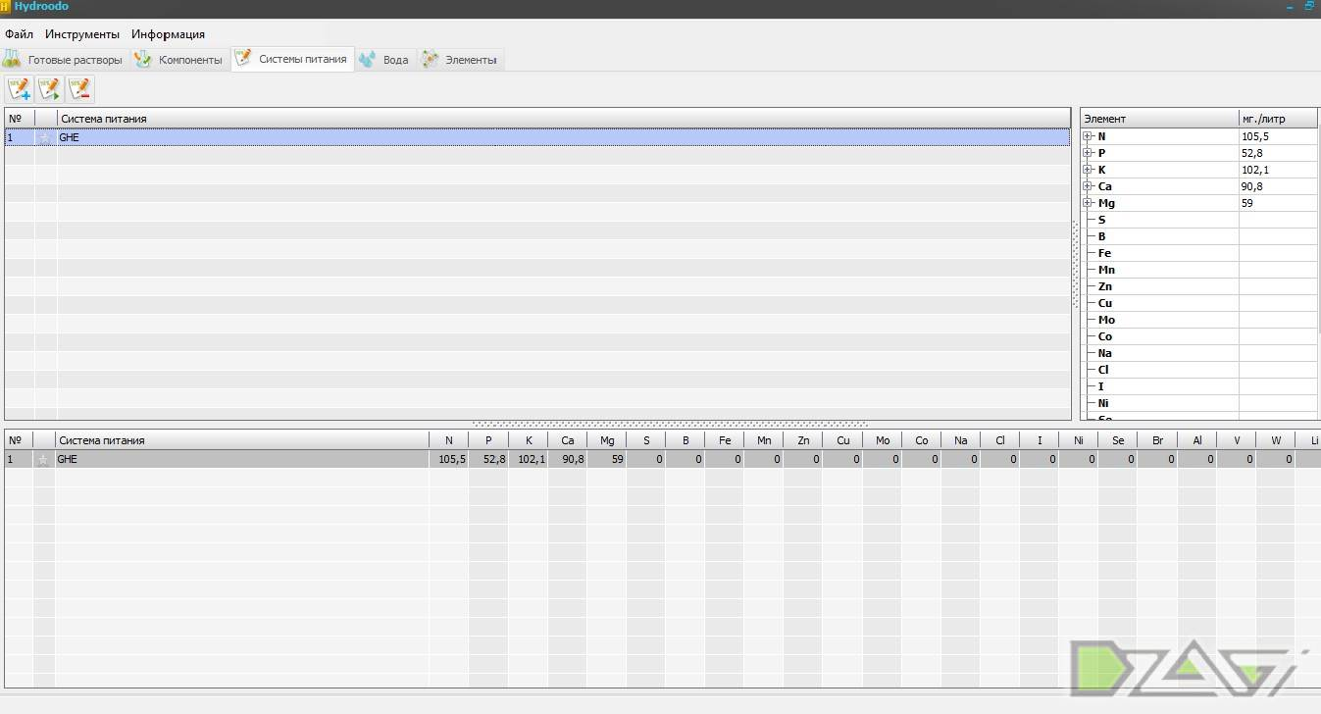Screen dimensions: 1321x714
Task: Switch to the Компоненты tab
Action: click(x=179, y=60)
